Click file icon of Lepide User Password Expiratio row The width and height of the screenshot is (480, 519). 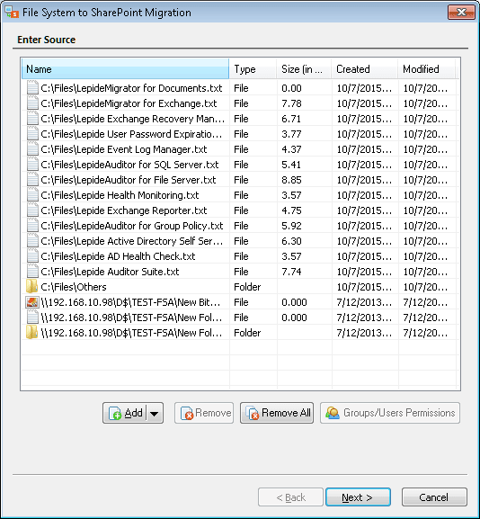(x=32, y=133)
